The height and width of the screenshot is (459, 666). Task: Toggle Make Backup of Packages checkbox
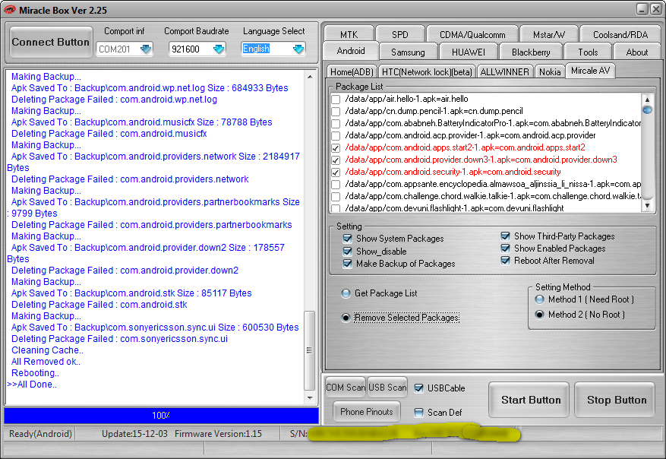pos(348,264)
